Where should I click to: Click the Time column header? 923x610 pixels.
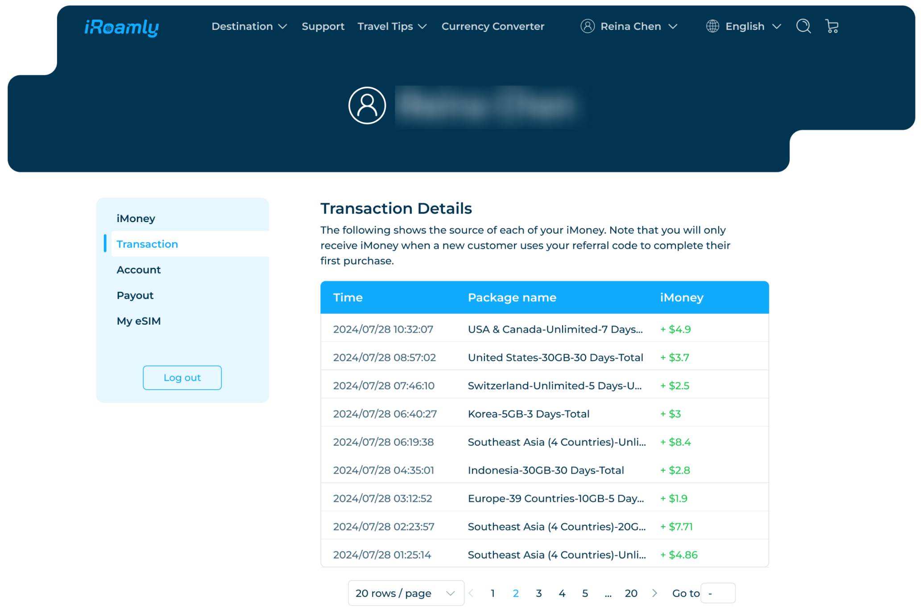tap(348, 297)
